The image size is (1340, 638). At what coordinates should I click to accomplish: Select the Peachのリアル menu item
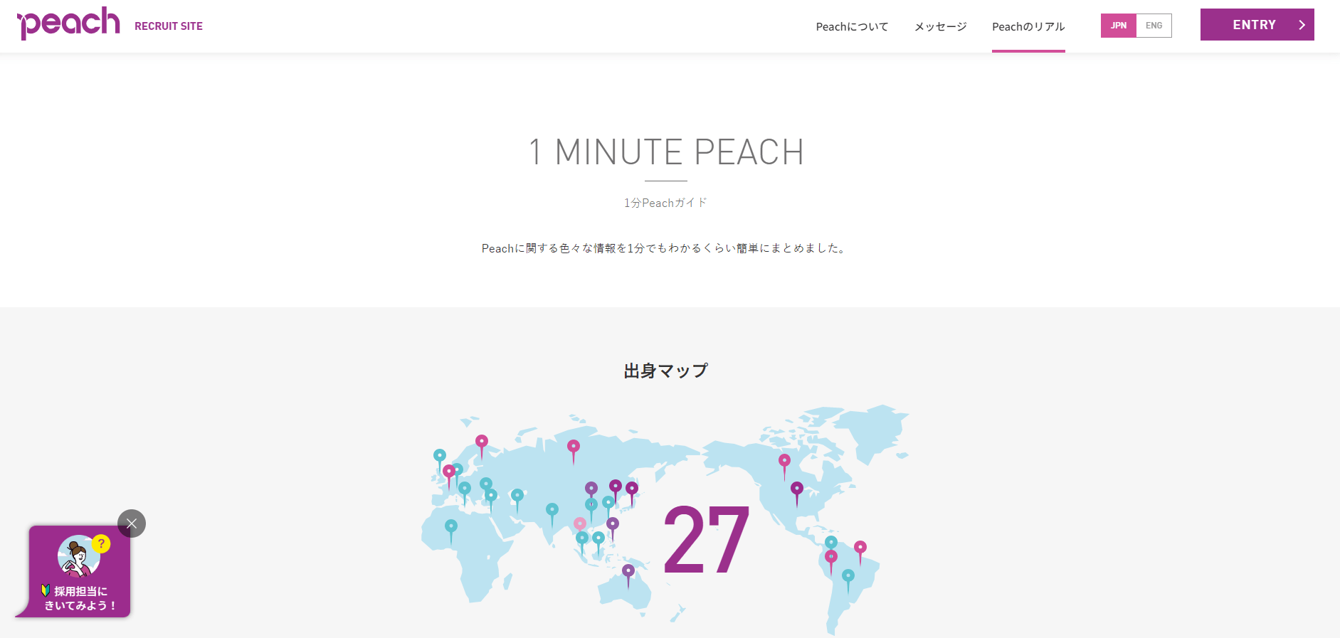coord(1028,26)
